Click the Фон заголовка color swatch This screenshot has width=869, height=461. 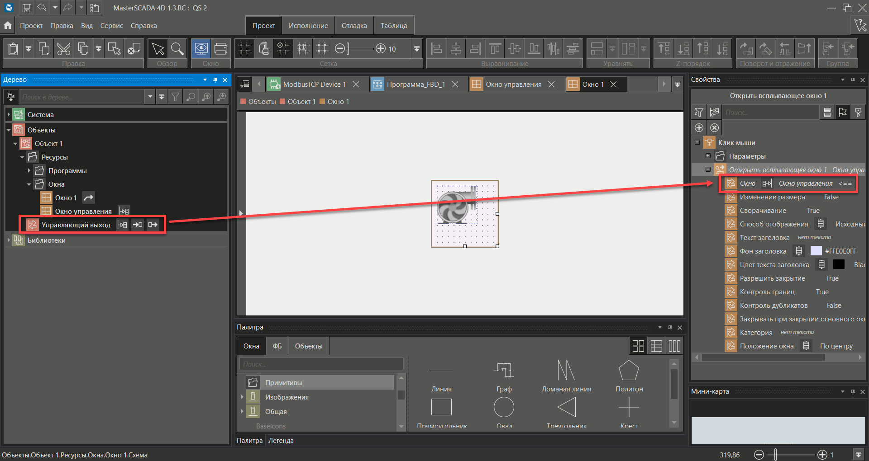tap(816, 251)
